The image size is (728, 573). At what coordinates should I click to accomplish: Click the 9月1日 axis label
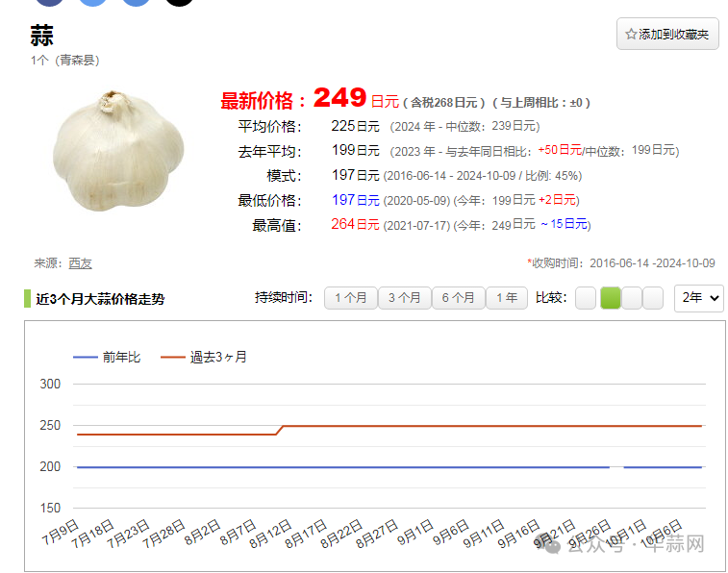[x=416, y=533]
